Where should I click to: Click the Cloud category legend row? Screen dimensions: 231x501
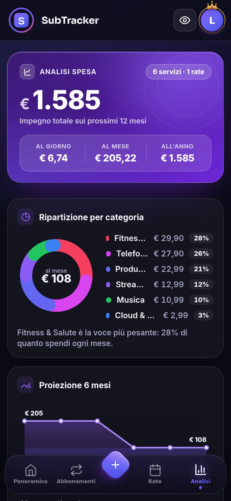pyautogui.click(x=160, y=315)
